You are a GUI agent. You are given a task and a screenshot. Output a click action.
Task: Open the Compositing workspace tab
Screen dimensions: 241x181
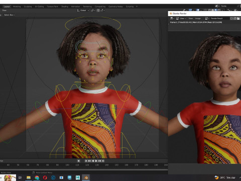[x=100, y=7]
